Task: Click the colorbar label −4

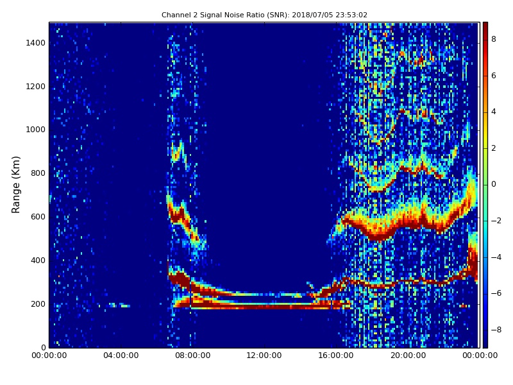Action: [x=496, y=257]
